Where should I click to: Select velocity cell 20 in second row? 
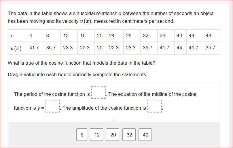[101, 48]
